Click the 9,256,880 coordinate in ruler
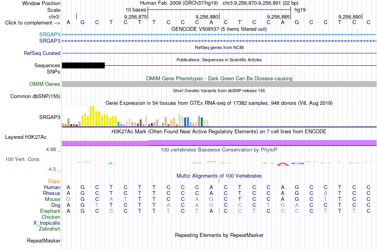Viewport: 377px width, 250px height. tap(207, 17)
